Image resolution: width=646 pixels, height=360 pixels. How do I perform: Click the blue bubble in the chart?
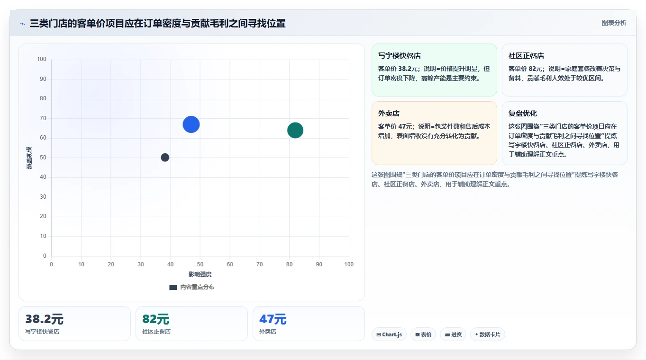click(x=191, y=124)
